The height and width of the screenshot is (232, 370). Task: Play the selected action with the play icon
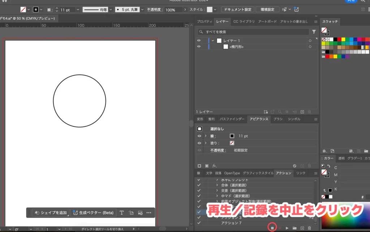coord(287,228)
